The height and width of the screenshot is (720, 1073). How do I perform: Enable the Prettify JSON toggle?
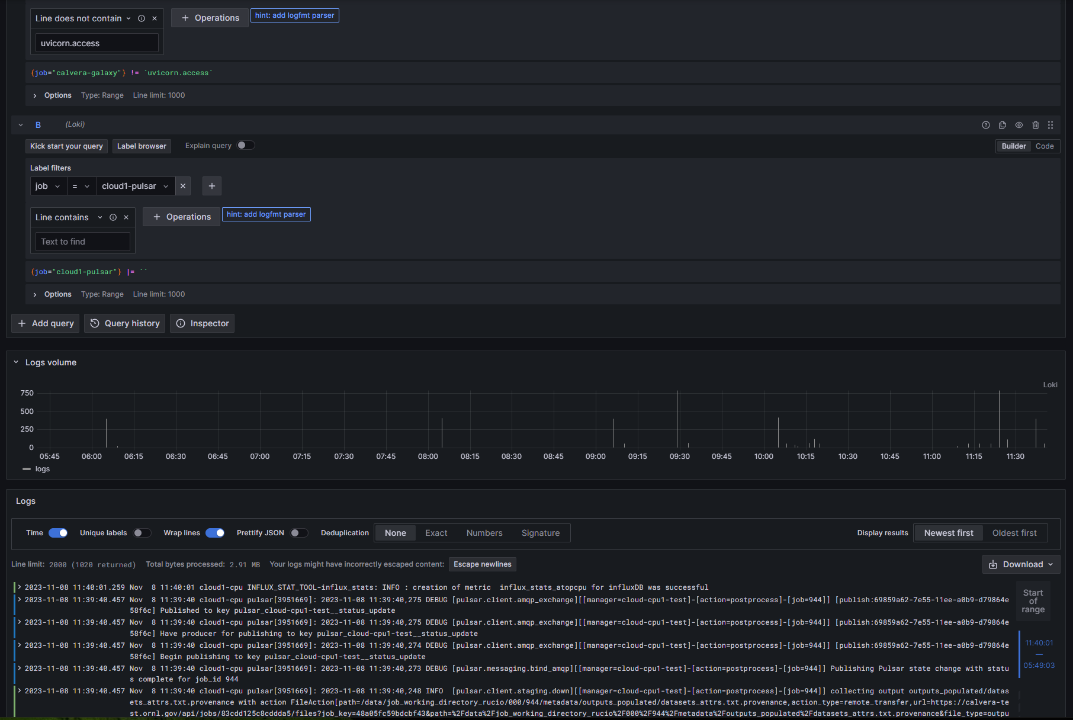[299, 533]
